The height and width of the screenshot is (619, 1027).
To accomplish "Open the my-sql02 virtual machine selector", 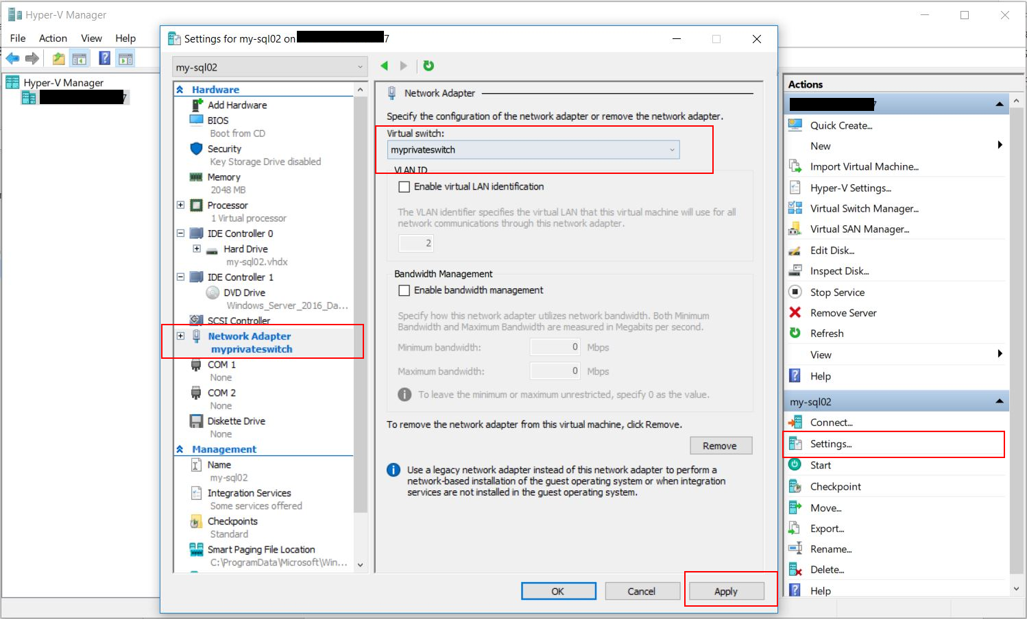I will (x=270, y=67).
